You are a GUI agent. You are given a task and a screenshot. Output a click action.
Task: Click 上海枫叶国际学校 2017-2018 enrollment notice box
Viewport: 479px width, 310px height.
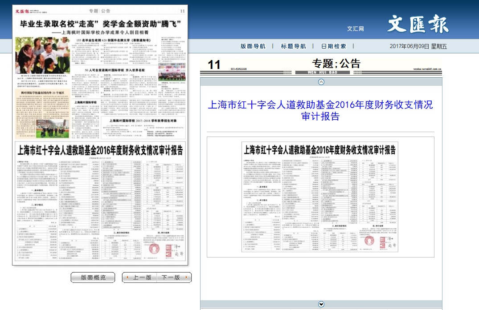click(143, 127)
